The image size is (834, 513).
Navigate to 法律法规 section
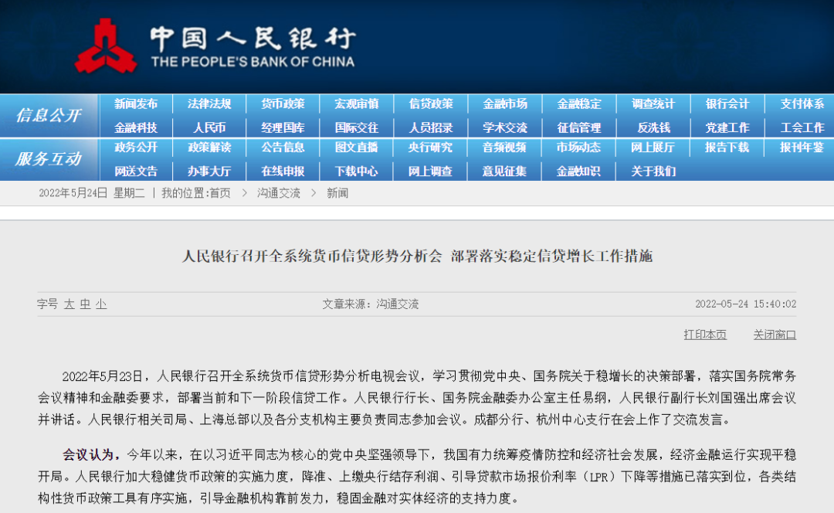pos(208,104)
